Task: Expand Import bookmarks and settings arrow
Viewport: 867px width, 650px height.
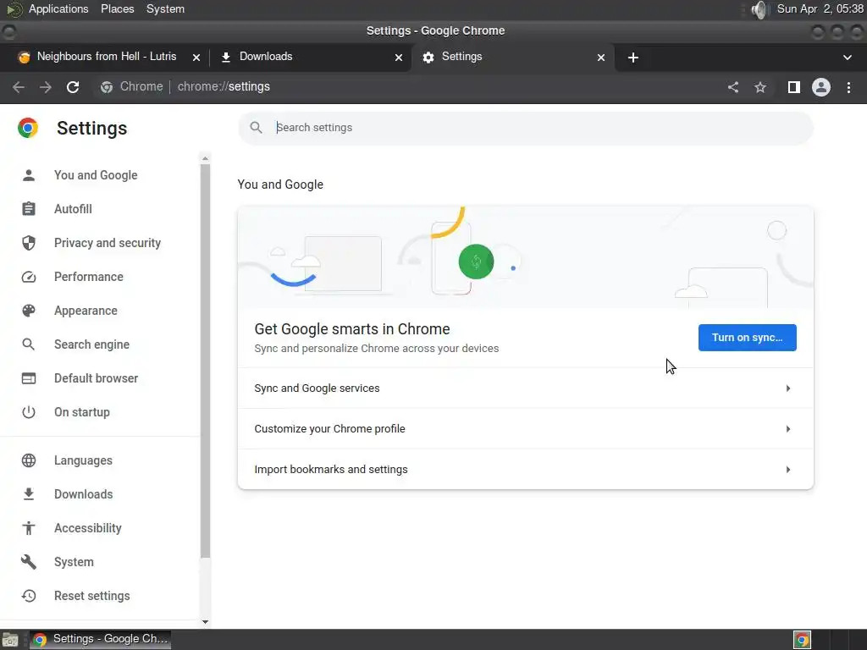Action: click(x=788, y=470)
